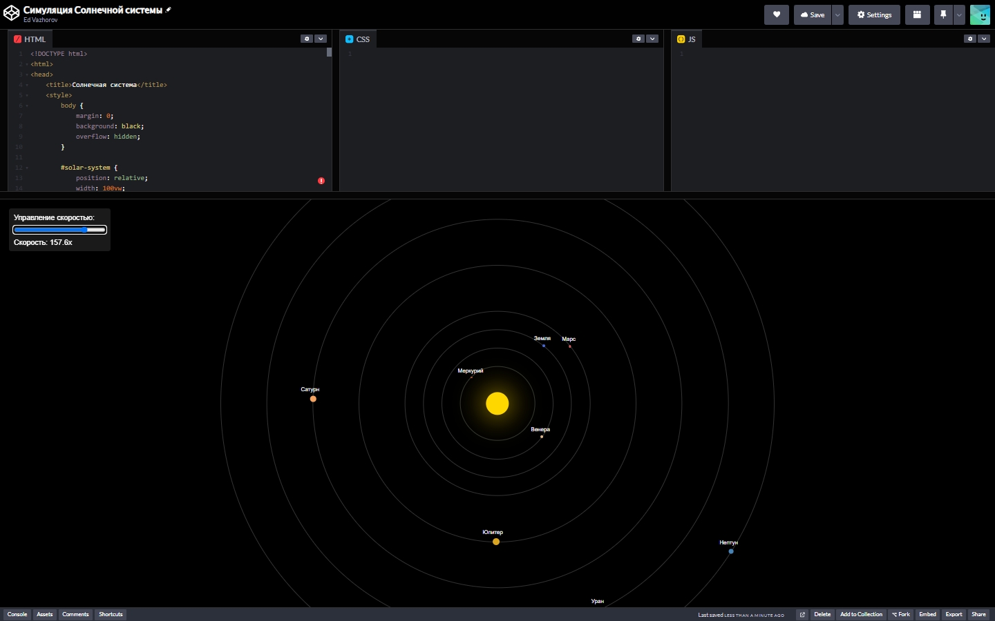Expand the dropdown arrow beside Save

coord(837,14)
